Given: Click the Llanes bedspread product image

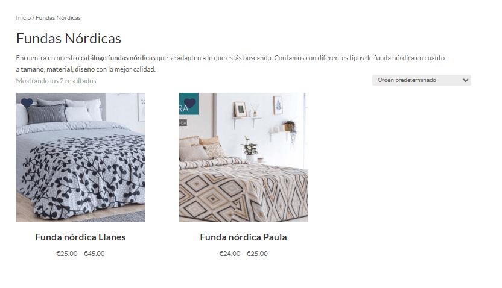Looking at the screenshot, I should pyautogui.click(x=80, y=157).
